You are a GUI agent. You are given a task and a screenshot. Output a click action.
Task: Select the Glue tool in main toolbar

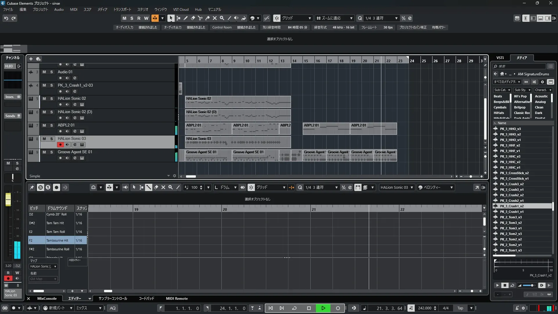[x=207, y=18]
